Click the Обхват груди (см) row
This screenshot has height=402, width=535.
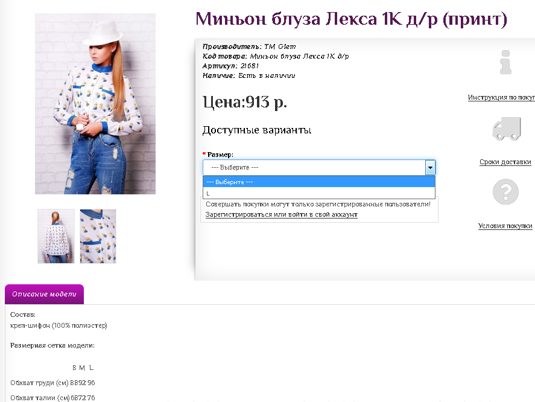point(52,383)
